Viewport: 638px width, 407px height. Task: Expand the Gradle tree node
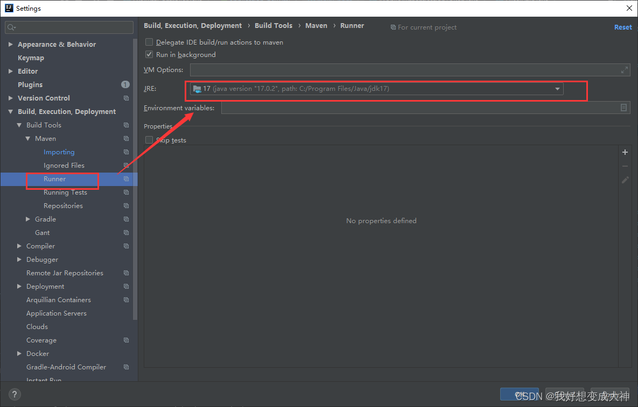pos(29,219)
